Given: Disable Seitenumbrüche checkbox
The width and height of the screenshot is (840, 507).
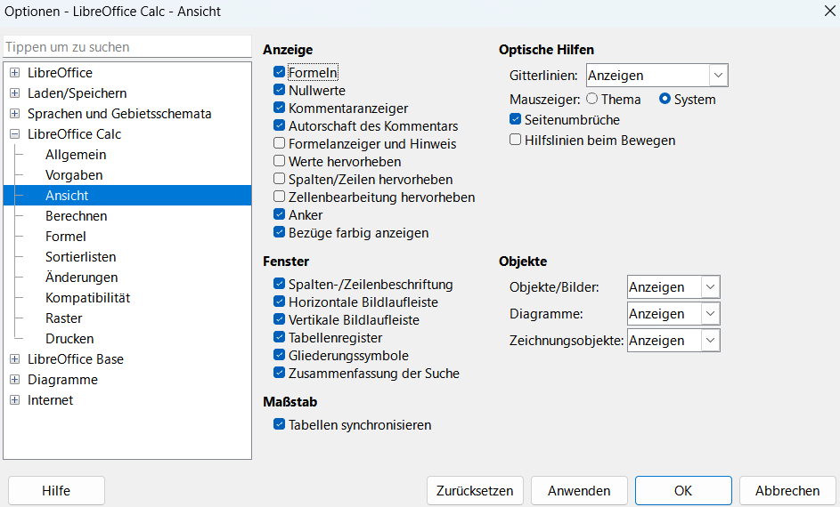Looking at the screenshot, I should pyautogui.click(x=516, y=119).
